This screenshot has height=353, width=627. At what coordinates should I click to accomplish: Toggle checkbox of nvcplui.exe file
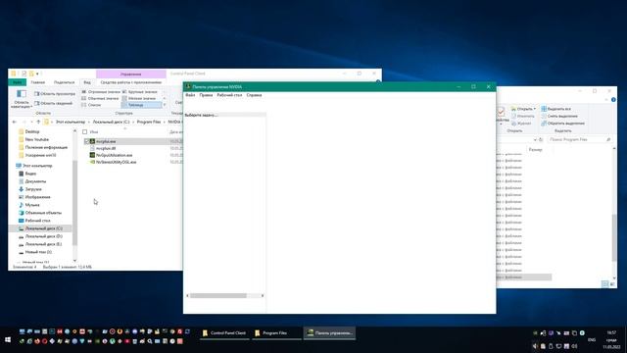(87, 141)
